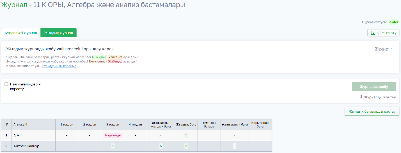This screenshot has width=401, height=153.
Task: Click Ұсынылатын жылдық баға 5 for Айтбек Балнұр
Action: coord(161,146)
